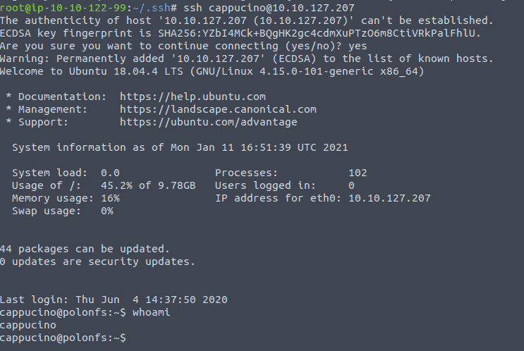Click the System information date line
The height and width of the screenshot is (351, 524).
pos(180,147)
